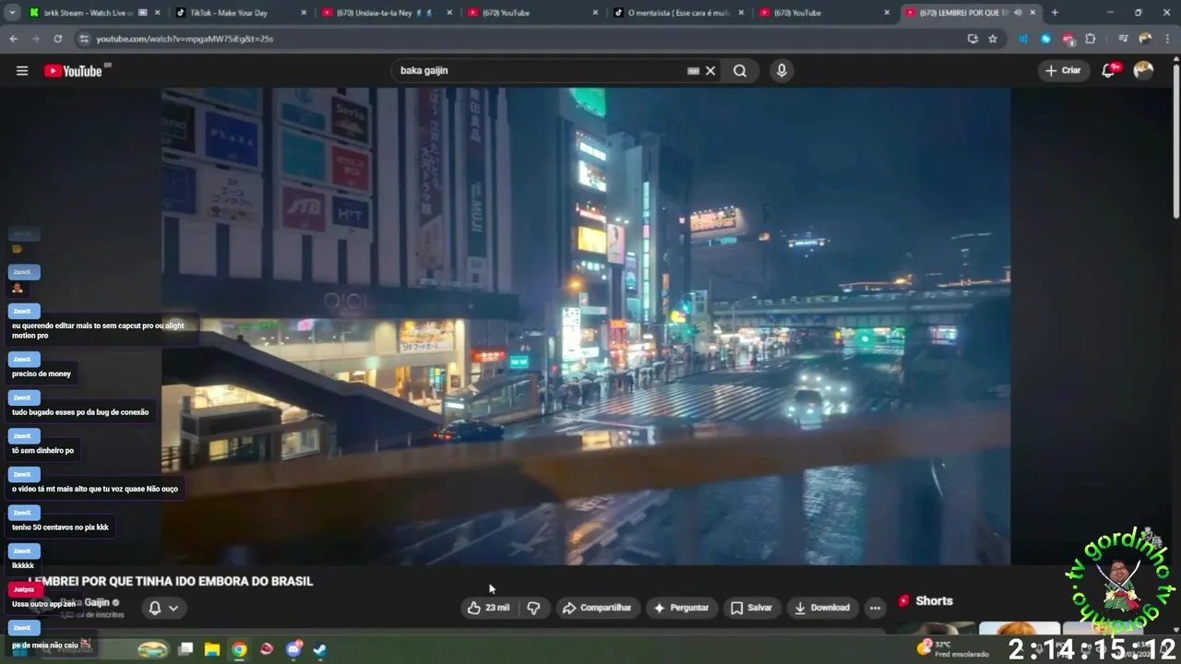Click the Perguntar button
Image resolution: width=1181 pixels, height=664 pixels.
click(x=681, y=608)
